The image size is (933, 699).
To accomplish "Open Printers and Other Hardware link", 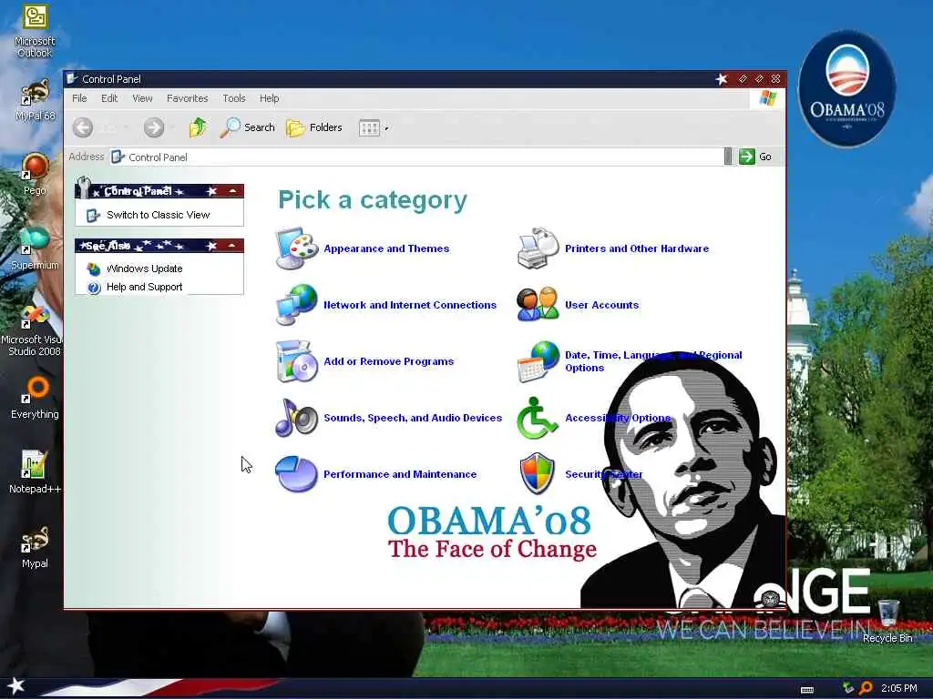I will 637,248.
